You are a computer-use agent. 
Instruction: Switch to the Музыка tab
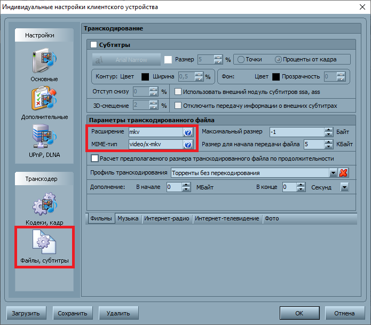(x=128, y=218)
